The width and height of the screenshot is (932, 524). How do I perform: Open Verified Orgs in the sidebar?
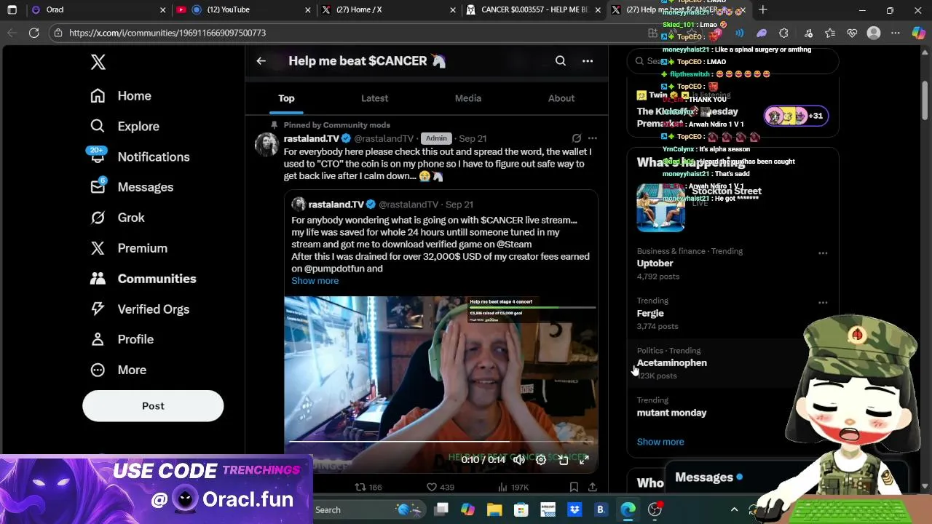pyautogui.click(x=140, y=309)
